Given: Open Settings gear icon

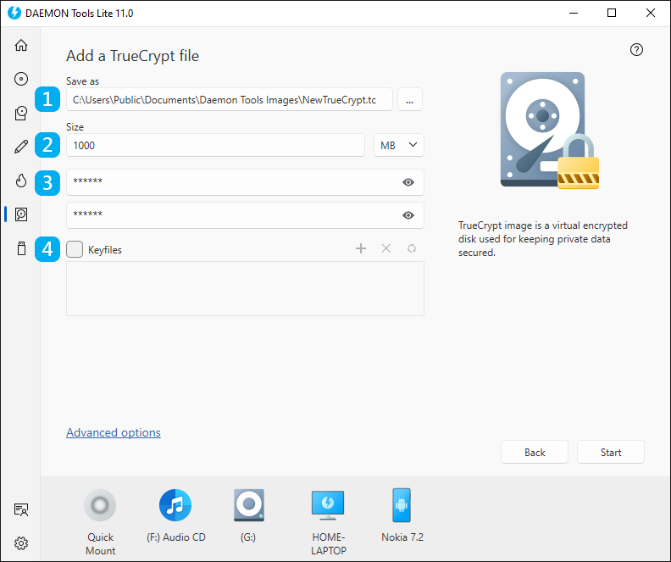Looking at the screenshot, I should pos(21,543).
